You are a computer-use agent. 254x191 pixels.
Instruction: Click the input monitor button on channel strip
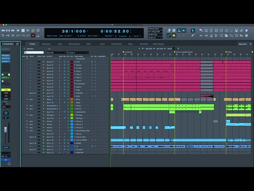click(x=6, y=99)
